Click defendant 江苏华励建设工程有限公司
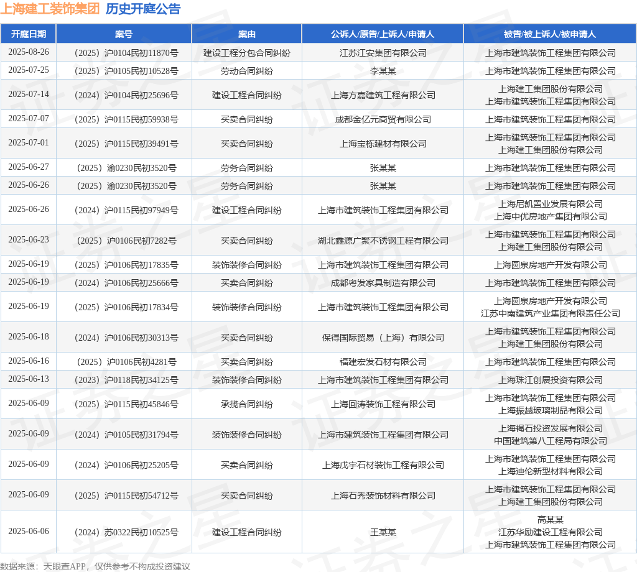Screen dimensions: 637x572 [x=551, y=532]
